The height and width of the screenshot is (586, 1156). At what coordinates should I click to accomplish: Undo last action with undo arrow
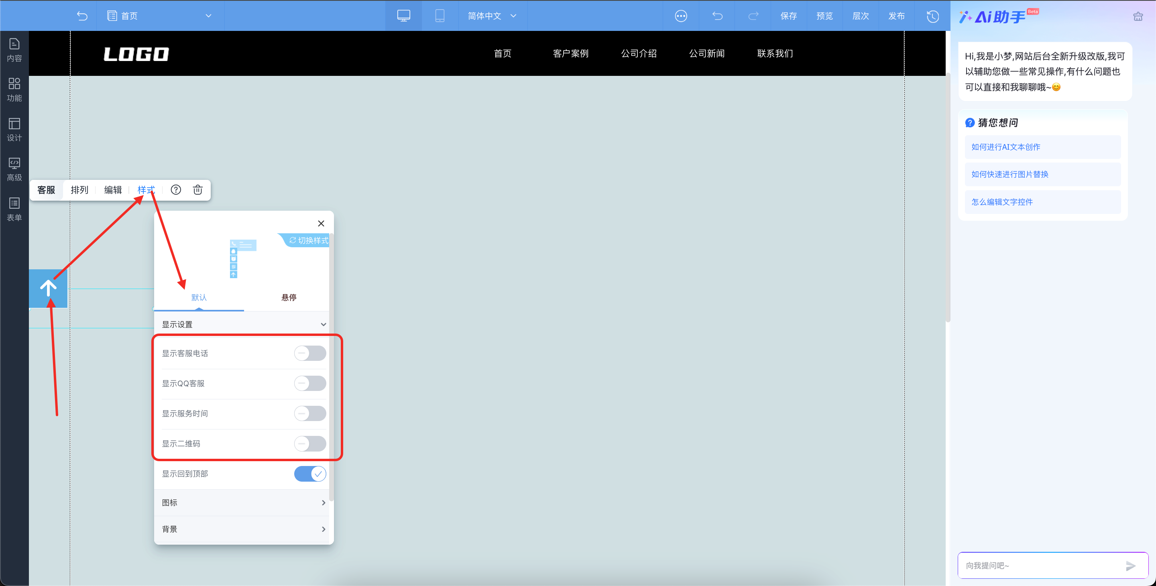pos(717,16)
